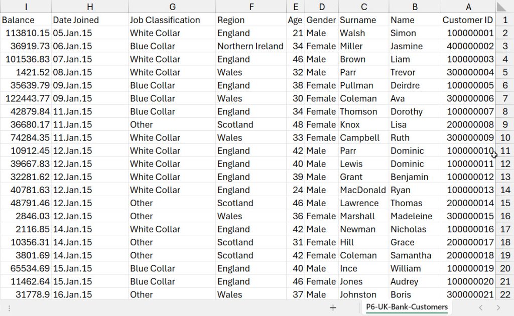Click the Select All corner triangle
This screenshot has width=514, height=316.
tap(502, 7)
